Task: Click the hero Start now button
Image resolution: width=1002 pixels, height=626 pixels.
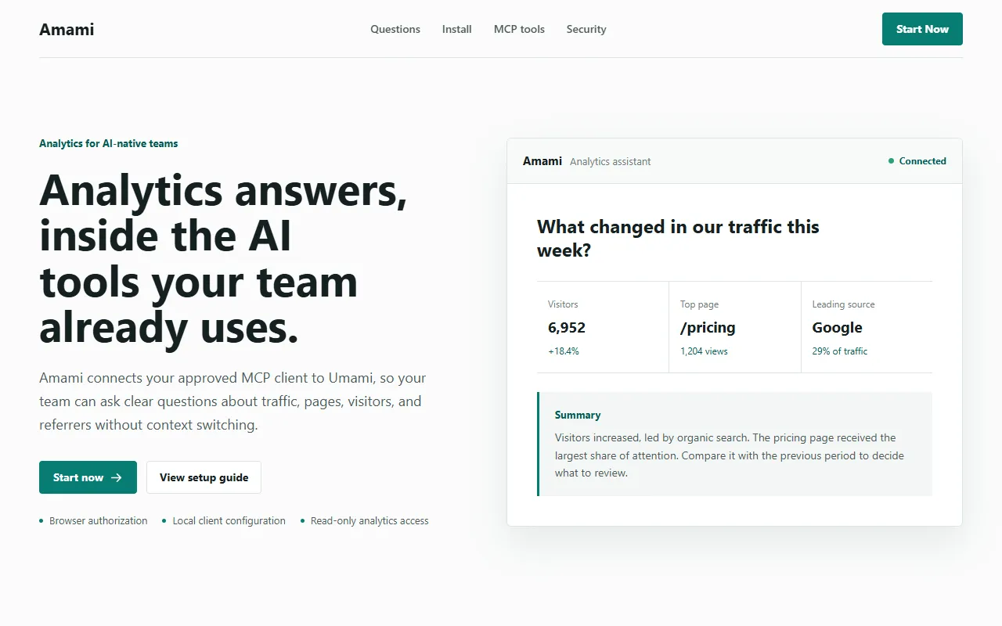Action: pyautogui.click(x=88, y=477)
